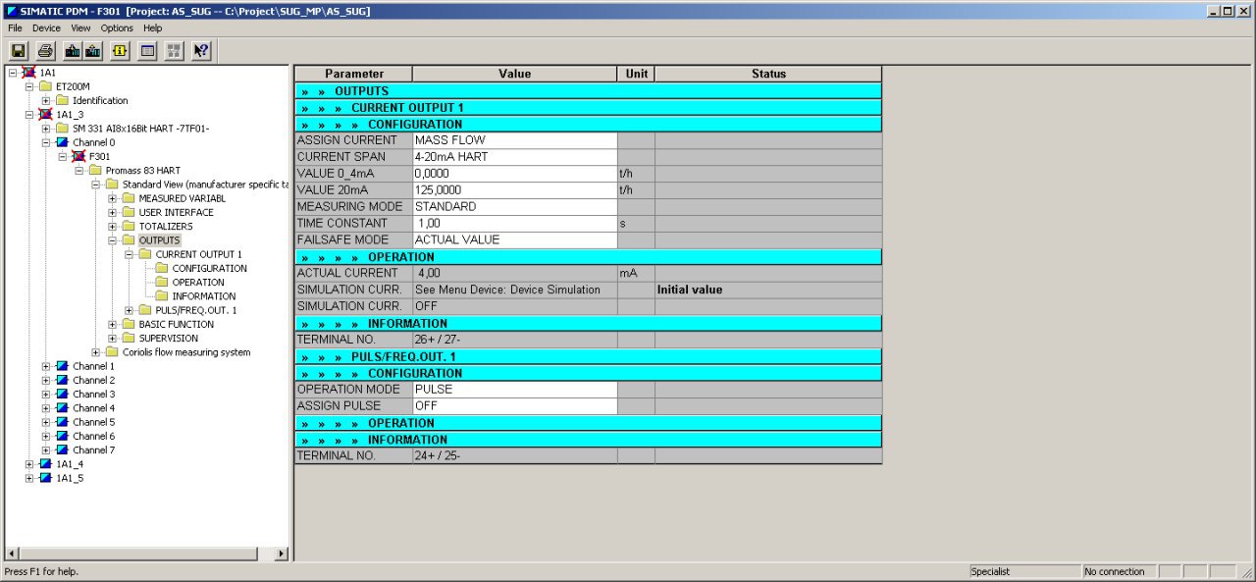Expand the Channel 1 node
This screenshot has width=1256, height=582.
[46, 366]
